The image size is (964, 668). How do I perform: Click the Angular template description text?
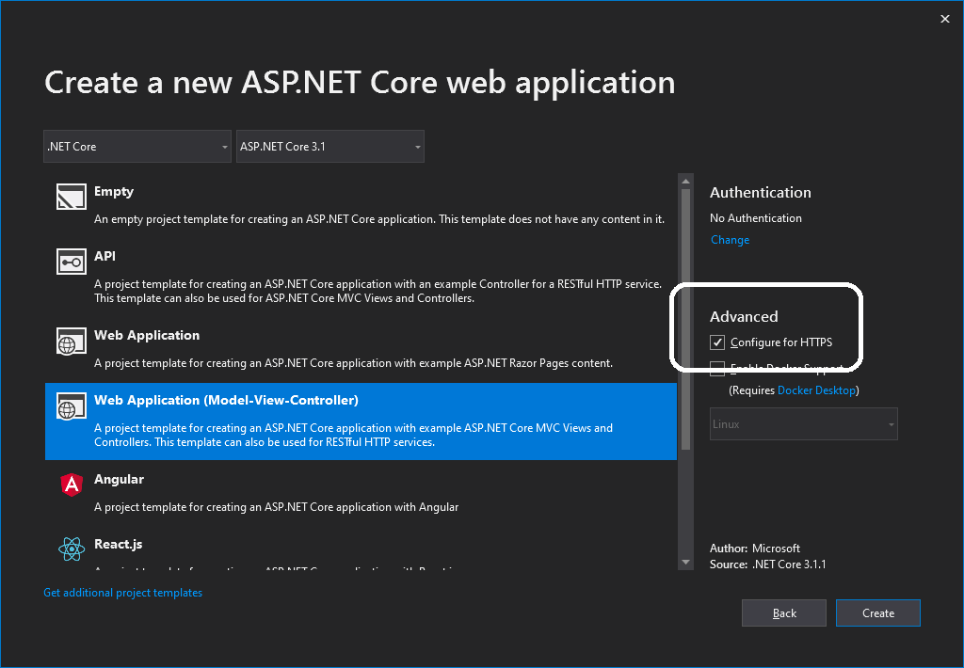coord(277,507)
